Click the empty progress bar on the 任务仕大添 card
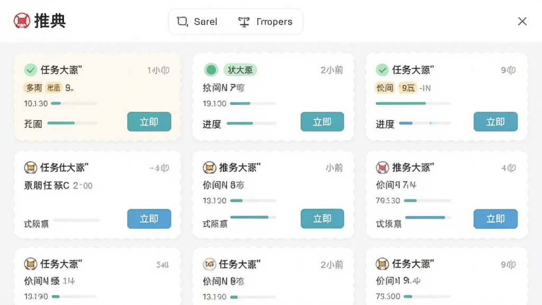This screenshot has height=305, width=542. 76,220
